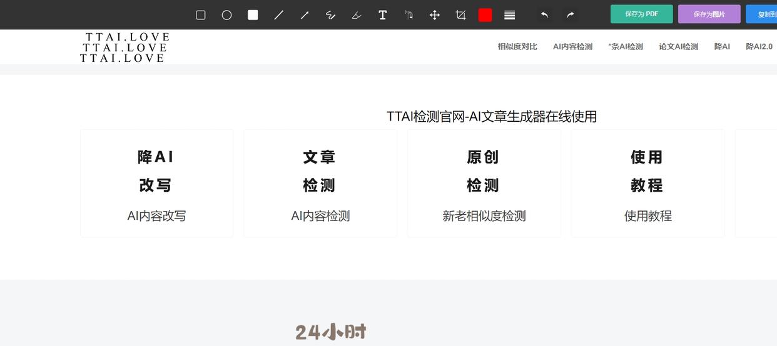
Task: Select the highlighter marker tool
Action: click(357, 15)
